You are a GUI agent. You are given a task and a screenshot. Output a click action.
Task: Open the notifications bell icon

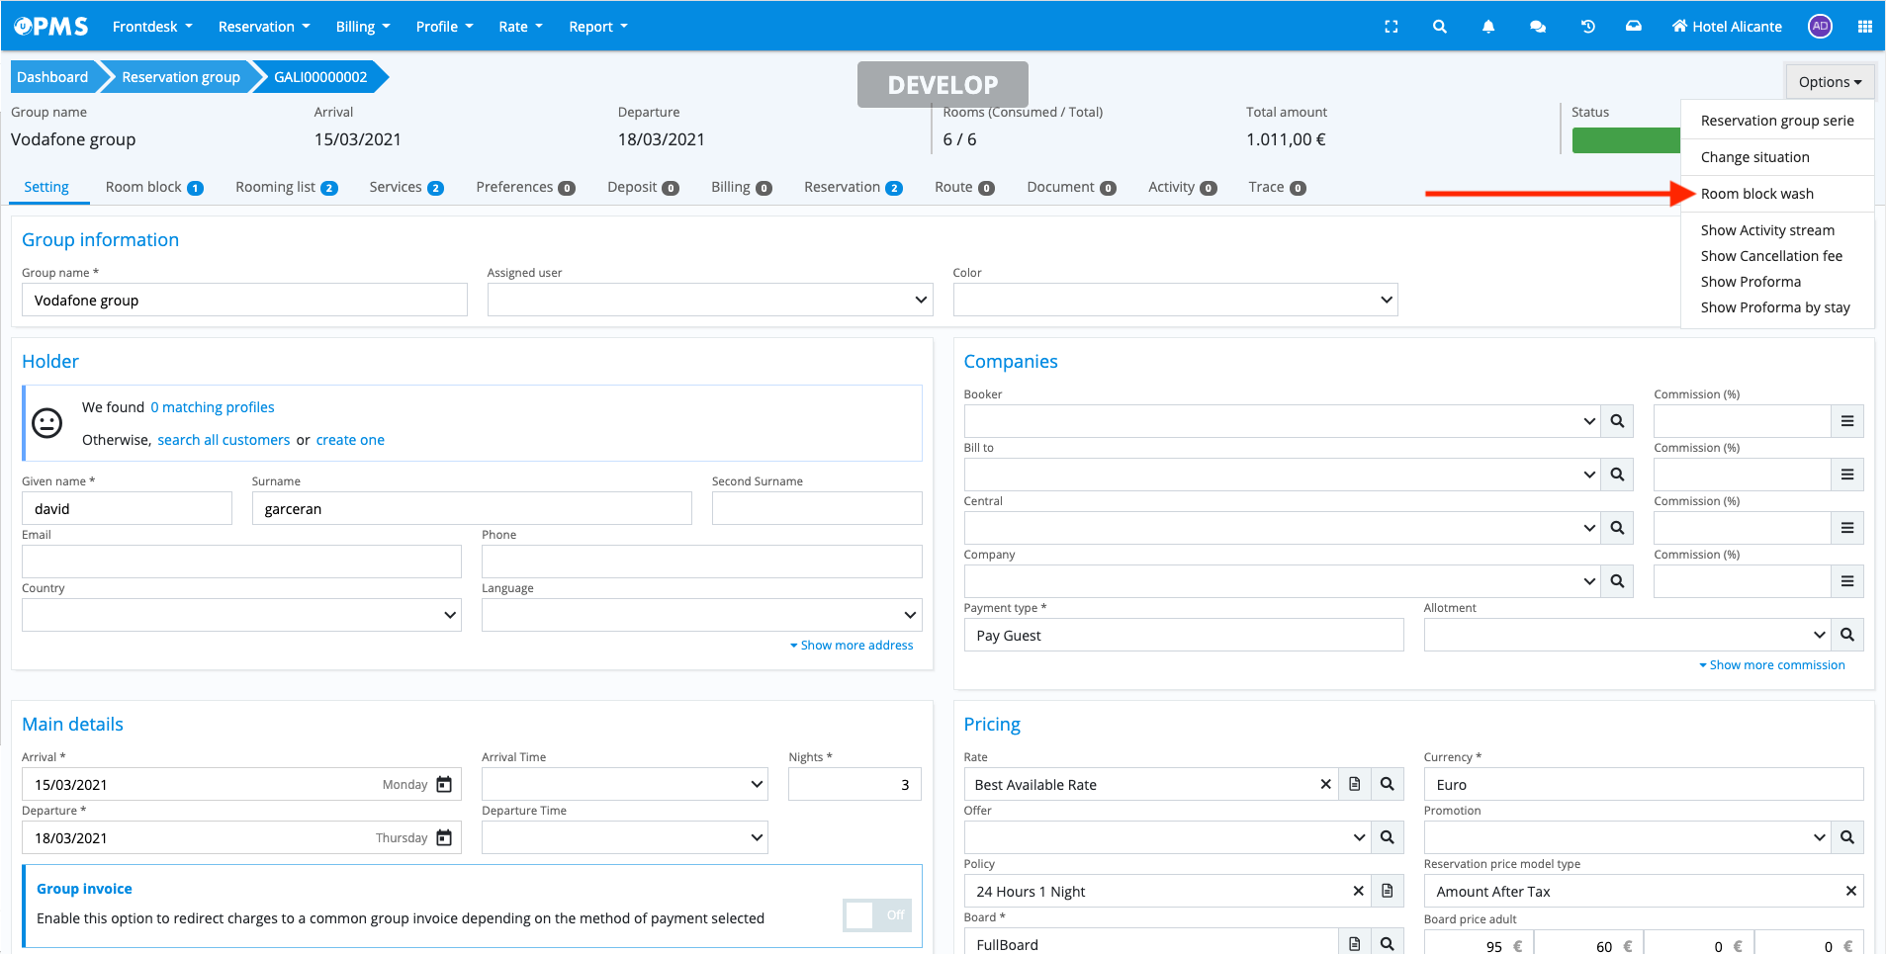(1487, 27)
